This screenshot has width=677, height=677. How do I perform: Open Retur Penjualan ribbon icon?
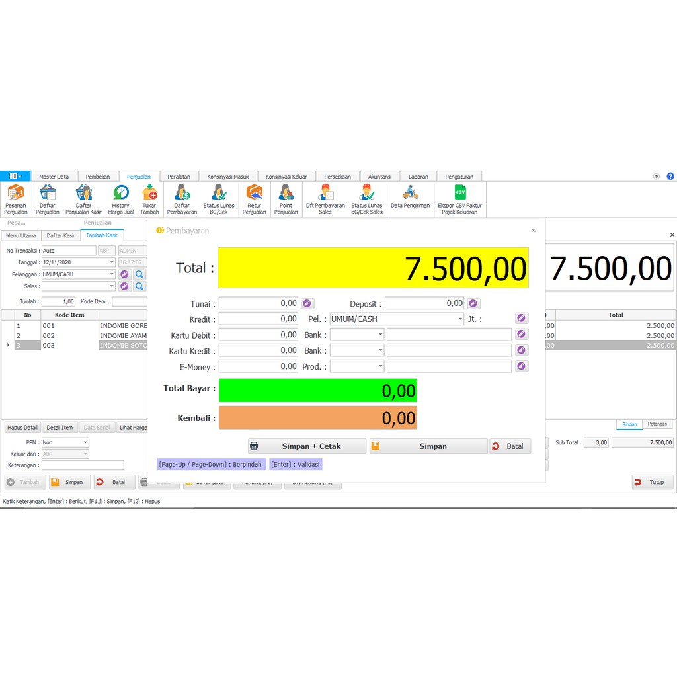pos(255,199)
